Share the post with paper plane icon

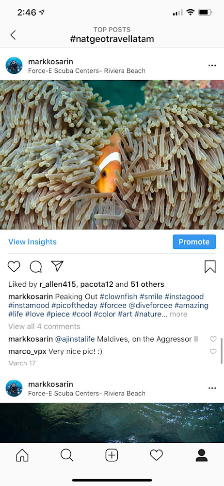pos(57,266)
